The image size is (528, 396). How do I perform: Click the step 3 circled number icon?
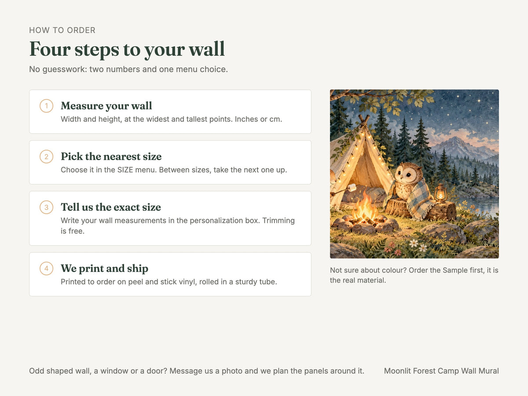click(47, 207)
